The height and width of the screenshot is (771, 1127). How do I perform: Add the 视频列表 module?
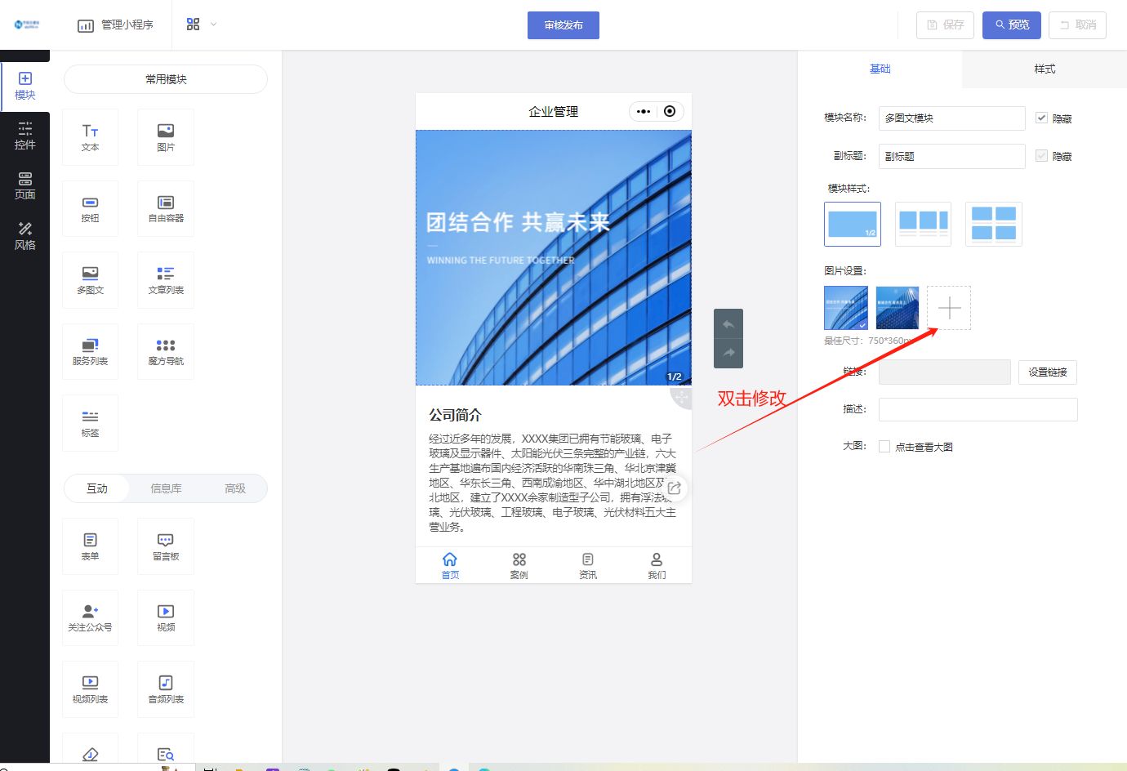[x=90, y=689]
